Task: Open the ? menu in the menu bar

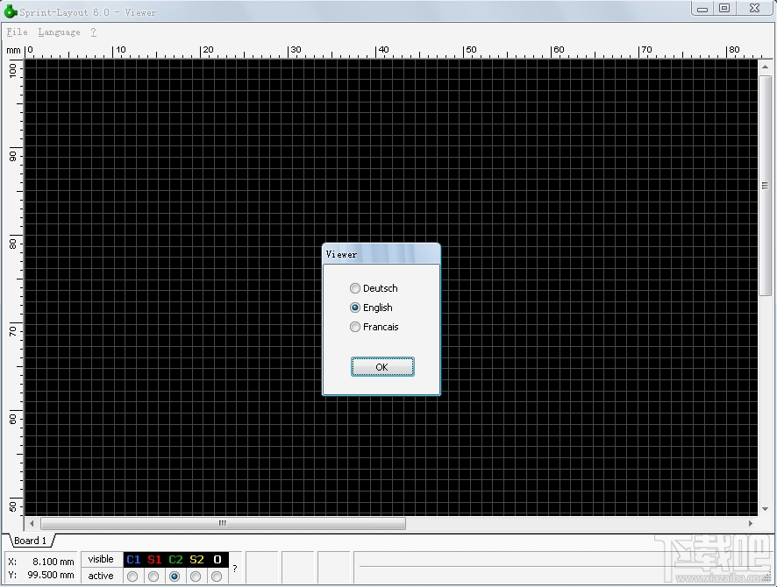Action: (x=91, y=31)
